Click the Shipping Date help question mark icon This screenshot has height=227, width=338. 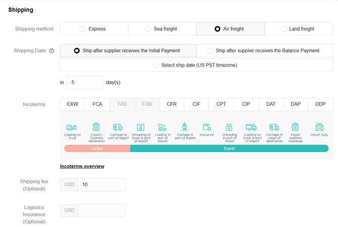(51, 51)
